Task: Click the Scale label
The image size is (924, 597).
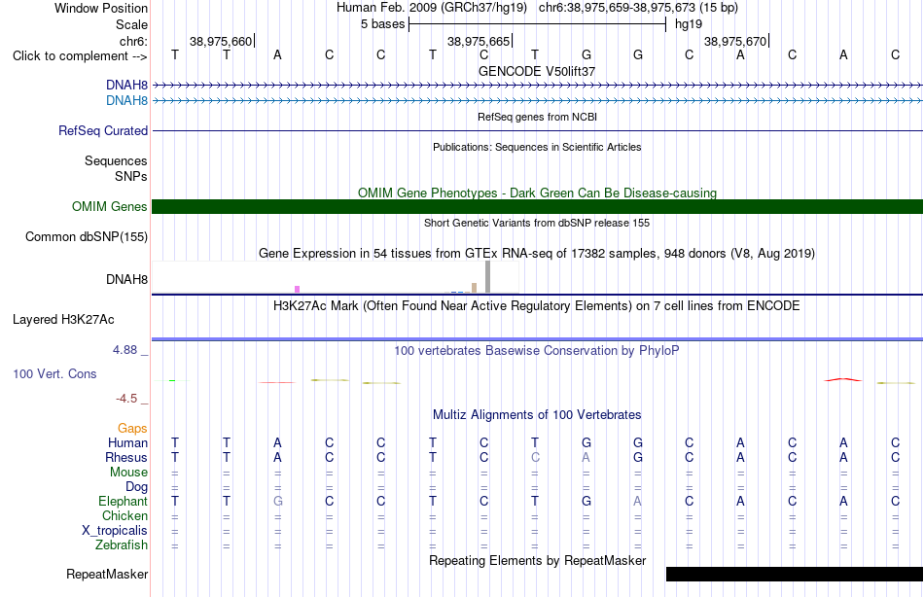Action: (x=131, y=24)
